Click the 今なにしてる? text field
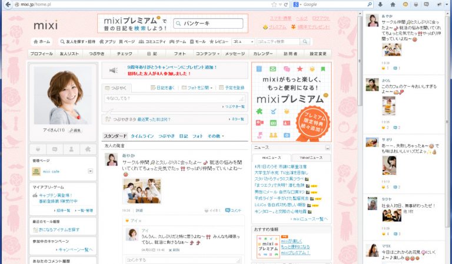This screenshot has width=452, height=264. [x=175, y=99]
